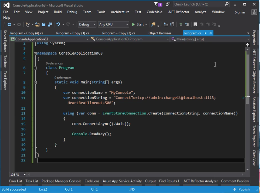260x193 pixels.
Task: Click the INS indicator in status bar
Action: point(132,189)
